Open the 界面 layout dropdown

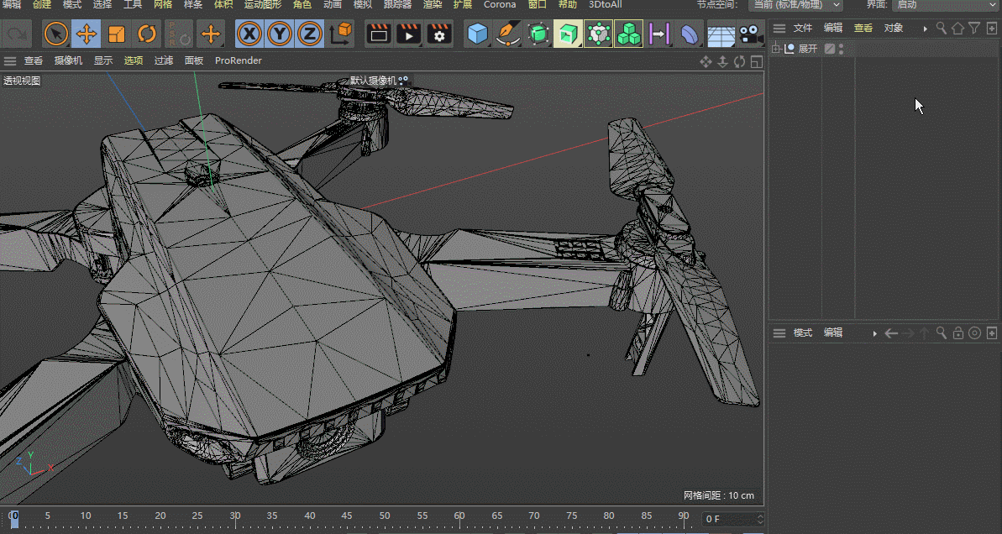click(x=945, y=5)
